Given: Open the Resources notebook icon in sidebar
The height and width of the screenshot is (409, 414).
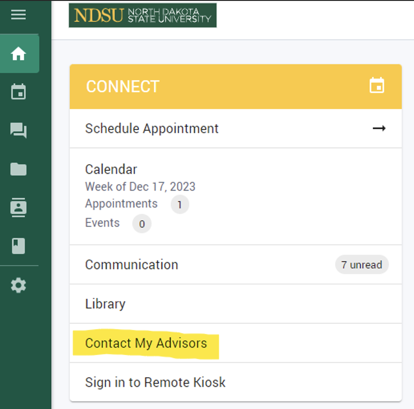Looking at the screenshot, I should click(x=19, y=247).
